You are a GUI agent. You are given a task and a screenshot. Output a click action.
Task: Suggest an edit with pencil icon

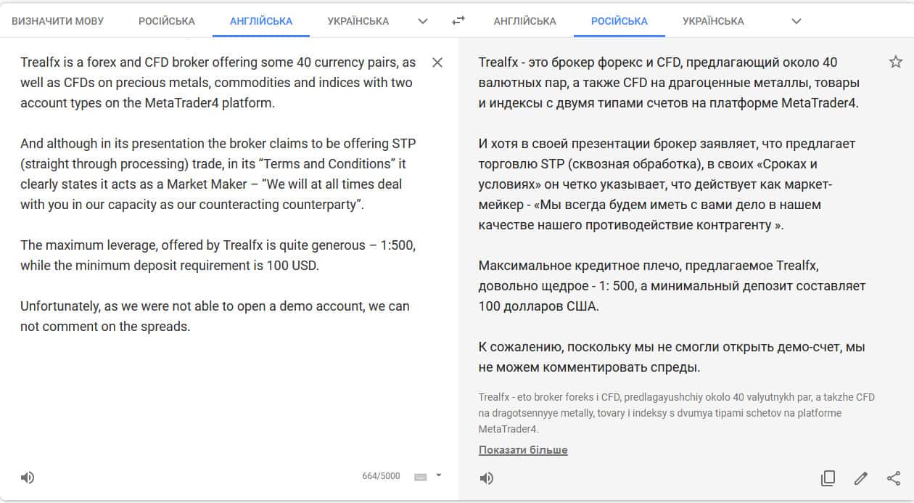tap(861, 478)
